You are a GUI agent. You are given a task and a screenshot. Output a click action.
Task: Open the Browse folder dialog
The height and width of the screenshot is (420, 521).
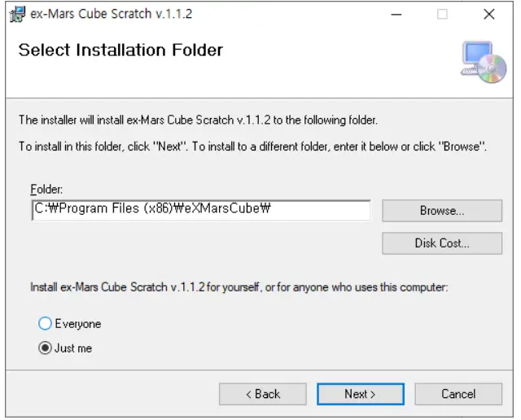click(x=442, y=211)
